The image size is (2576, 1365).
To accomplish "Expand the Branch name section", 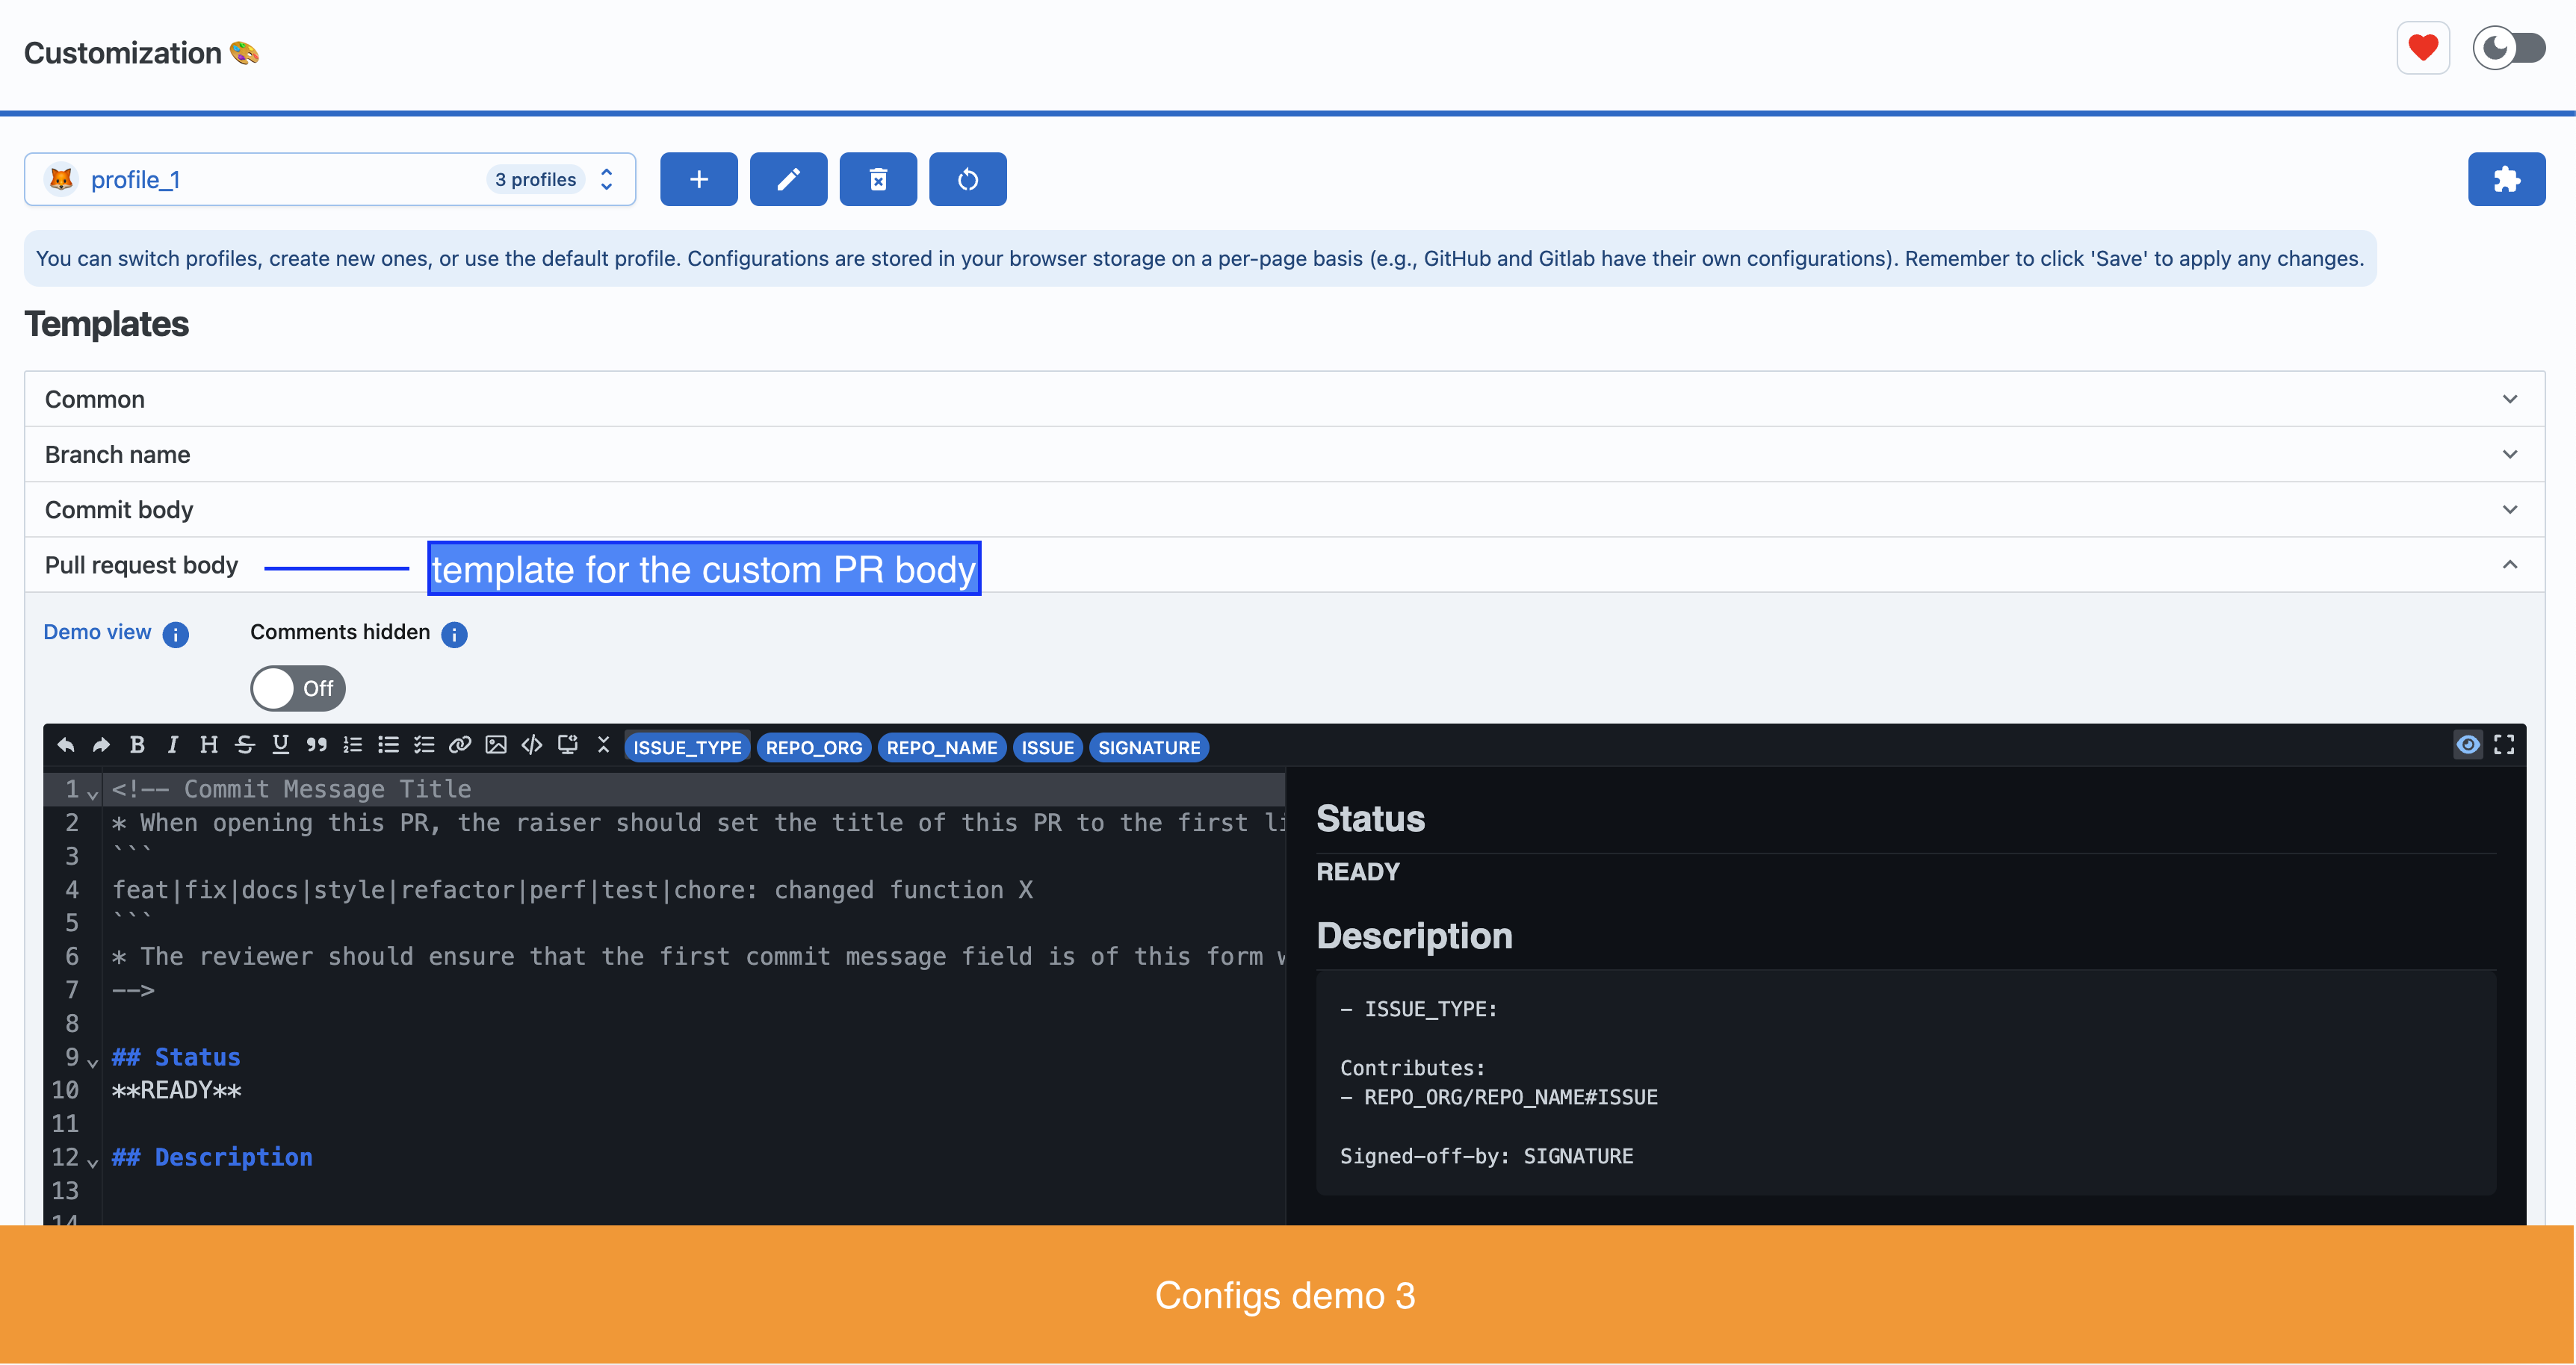I will pyautogui.click(x=1284, y=455).
